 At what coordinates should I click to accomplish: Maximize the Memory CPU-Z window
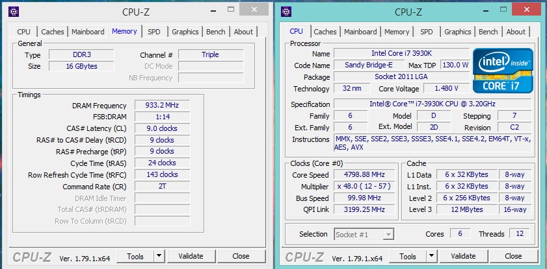(x=231, y=9)
